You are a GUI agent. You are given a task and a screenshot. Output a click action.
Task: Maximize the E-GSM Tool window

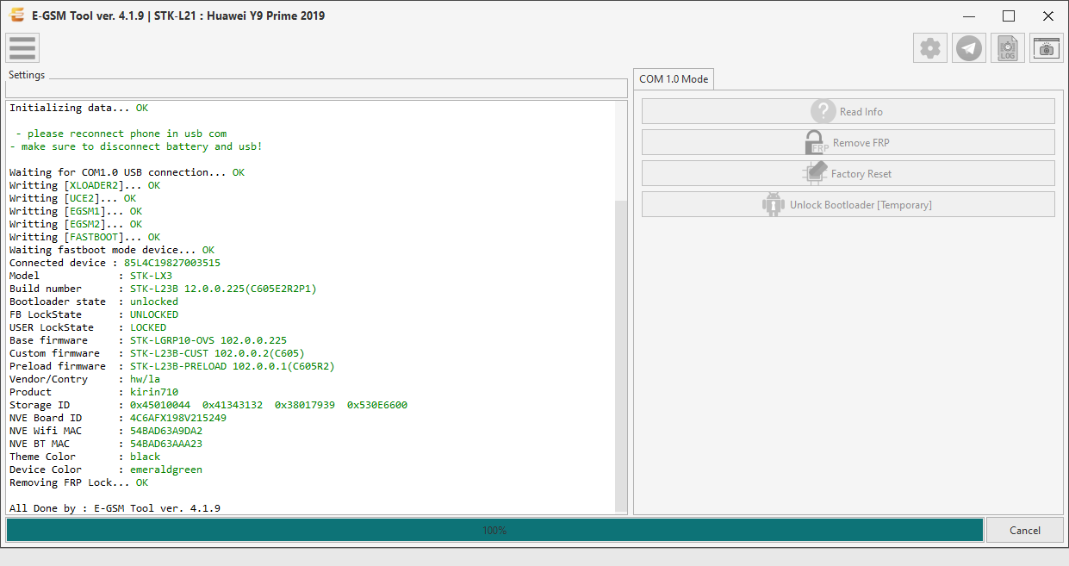(x=1009, y=16)
